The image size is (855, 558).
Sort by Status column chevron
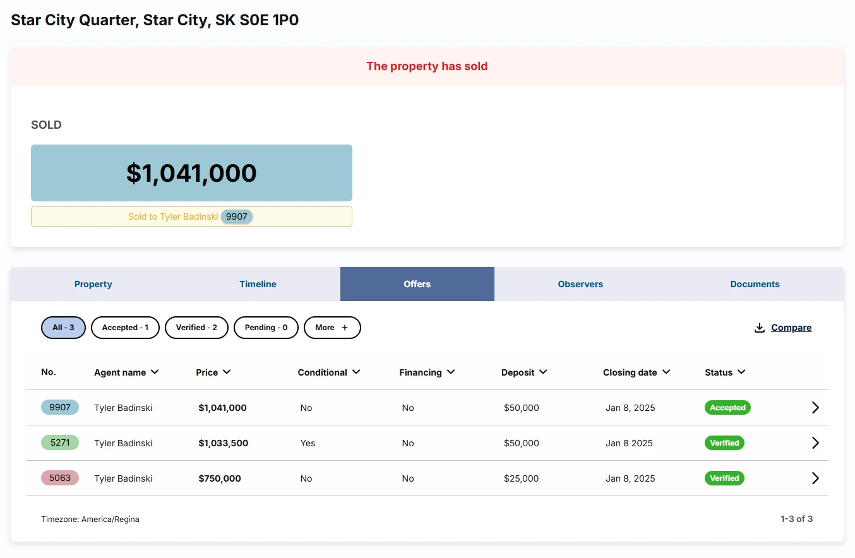[x=741, y=372]
